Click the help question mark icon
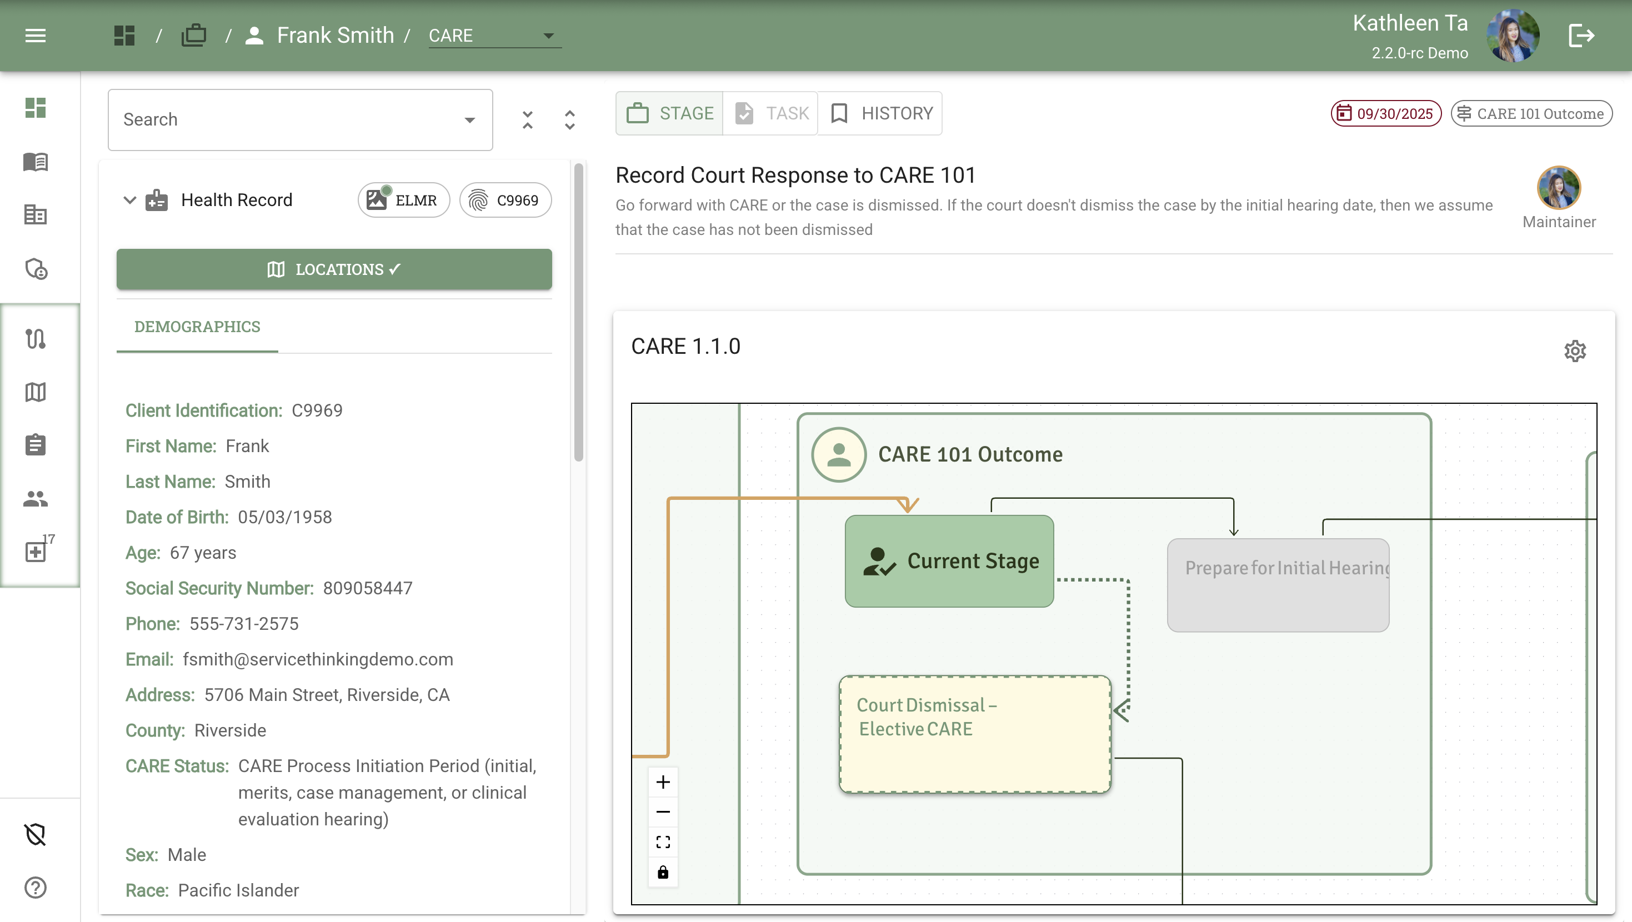1632x922 pixels. 36,887
